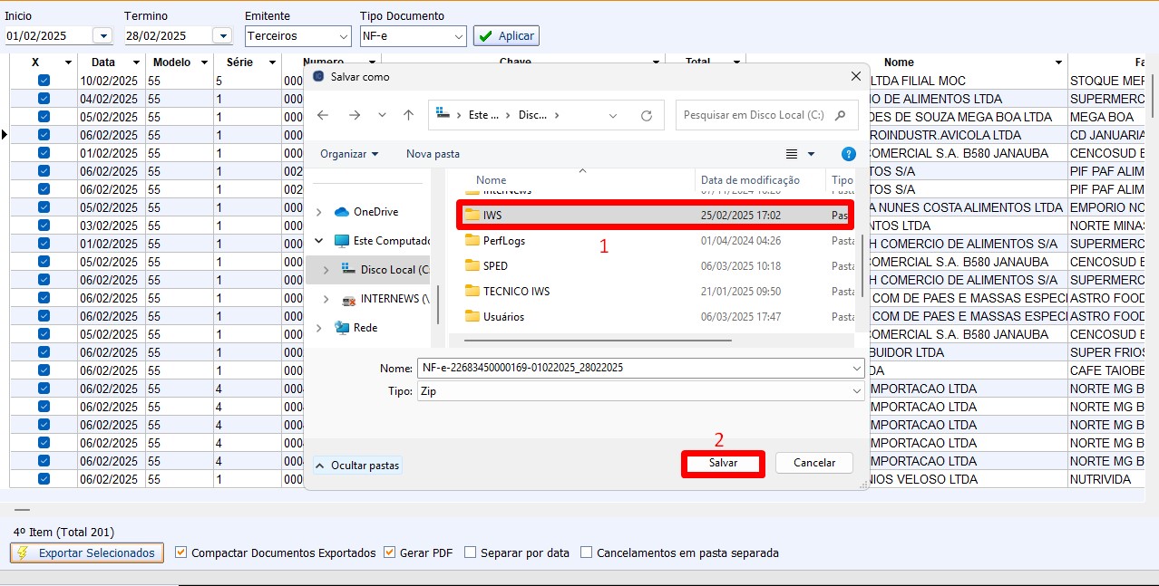The image size is (1159, 586).
Task: Toggle Compactar Documentos Exportados checkbox
Action: pyautogui.click(x=181, y=552)
